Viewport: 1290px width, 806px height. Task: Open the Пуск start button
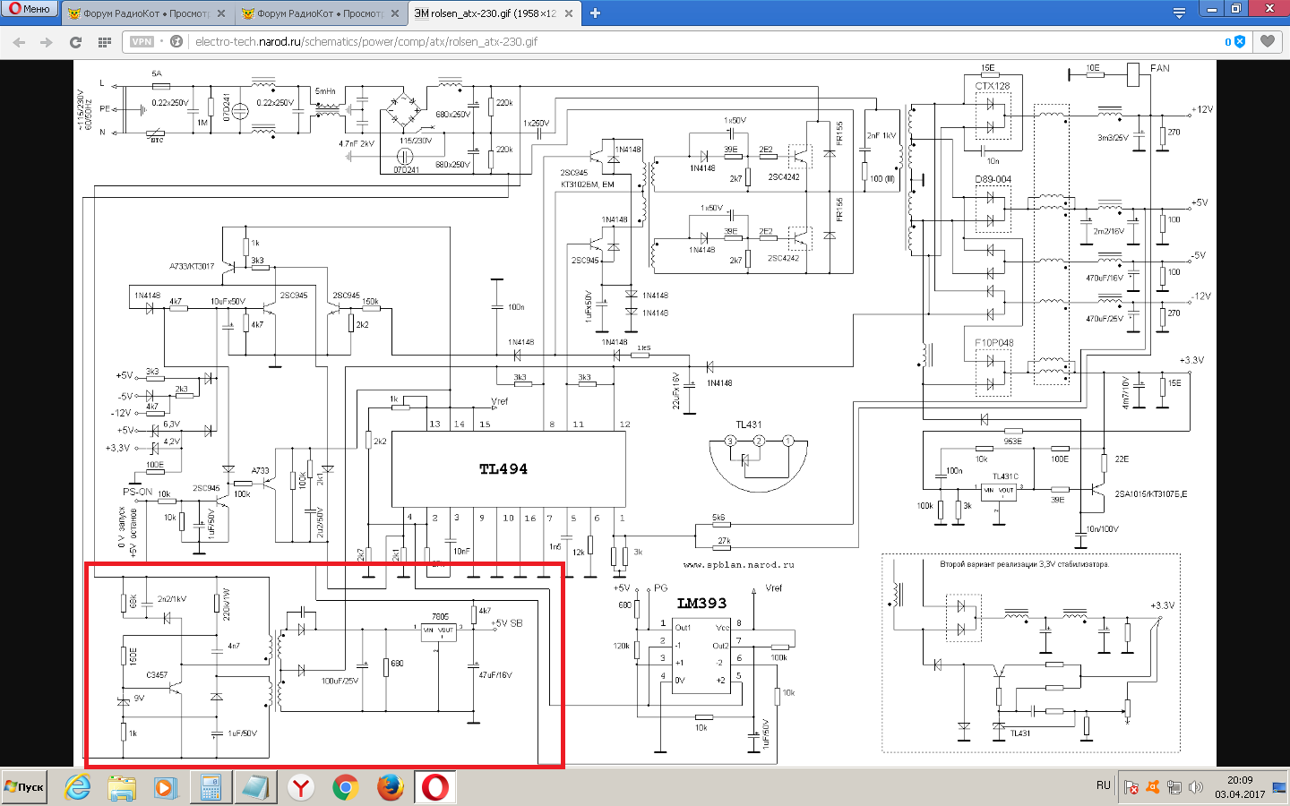pyautogui.click(x=24, y=787)
